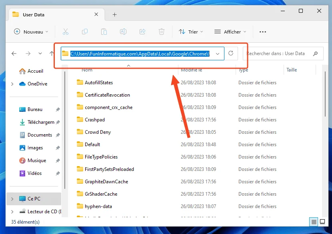Open the See more ellipsis menu

click(x=263, y=32)
